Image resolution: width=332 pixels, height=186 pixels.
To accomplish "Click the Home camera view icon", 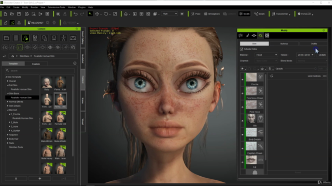I will click(126, 14).
